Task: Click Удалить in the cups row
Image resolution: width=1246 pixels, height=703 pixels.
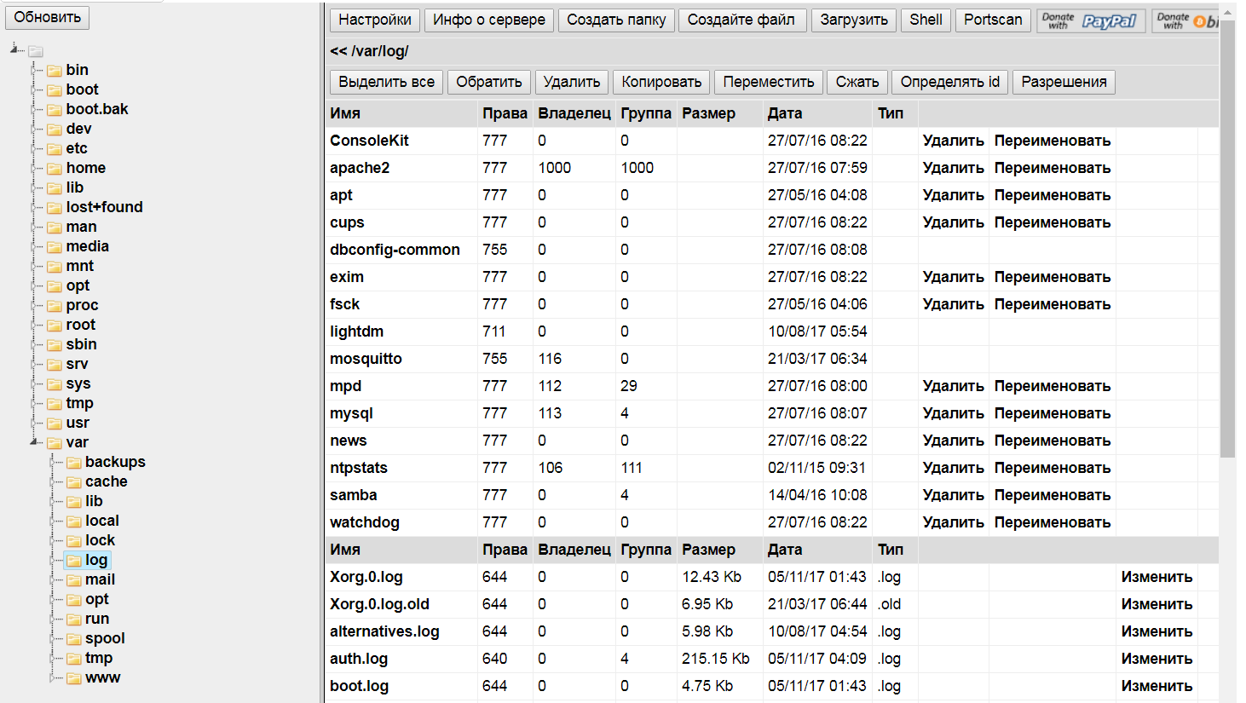Action: click(x=954, y=222)
